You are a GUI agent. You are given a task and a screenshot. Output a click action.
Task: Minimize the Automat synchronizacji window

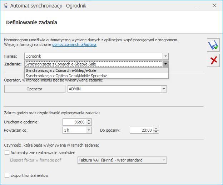[x=197, y=6]
